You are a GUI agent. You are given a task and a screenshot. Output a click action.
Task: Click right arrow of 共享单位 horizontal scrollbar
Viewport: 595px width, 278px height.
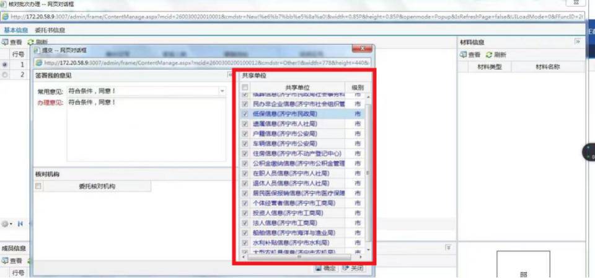click(361, 257)
